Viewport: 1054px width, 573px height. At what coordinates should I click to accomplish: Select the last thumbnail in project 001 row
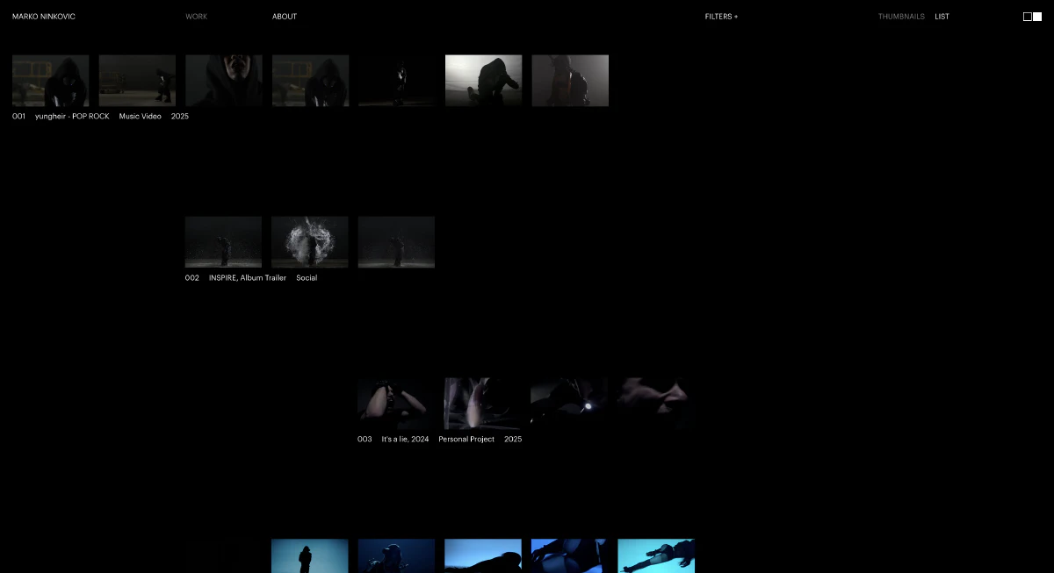570,81
